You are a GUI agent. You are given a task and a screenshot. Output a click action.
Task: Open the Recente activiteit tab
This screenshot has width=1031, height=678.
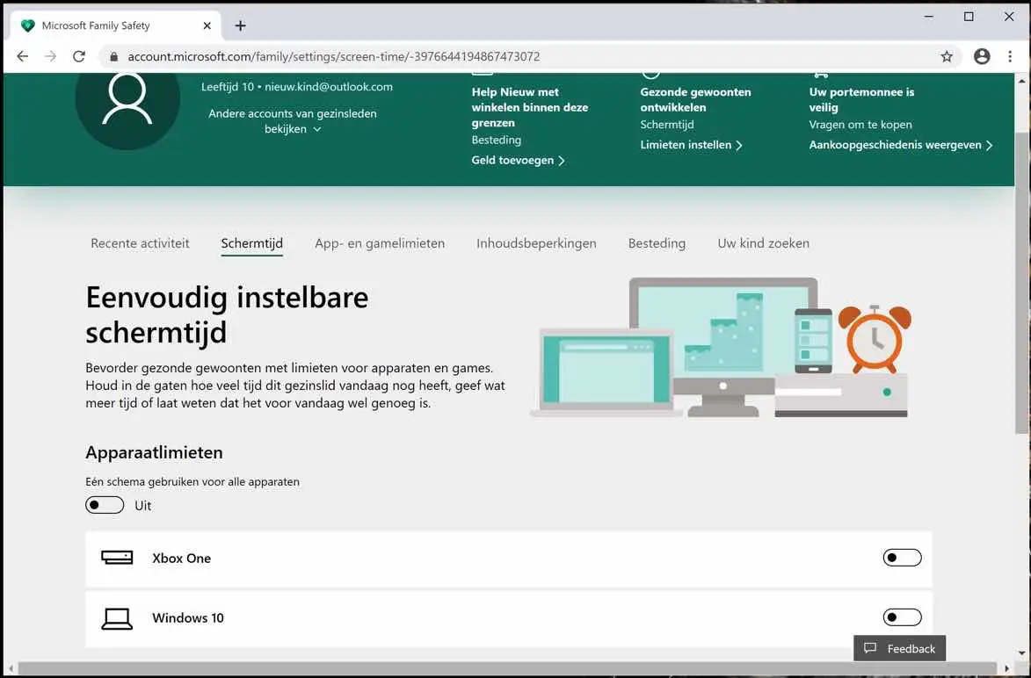click(140, 243)
